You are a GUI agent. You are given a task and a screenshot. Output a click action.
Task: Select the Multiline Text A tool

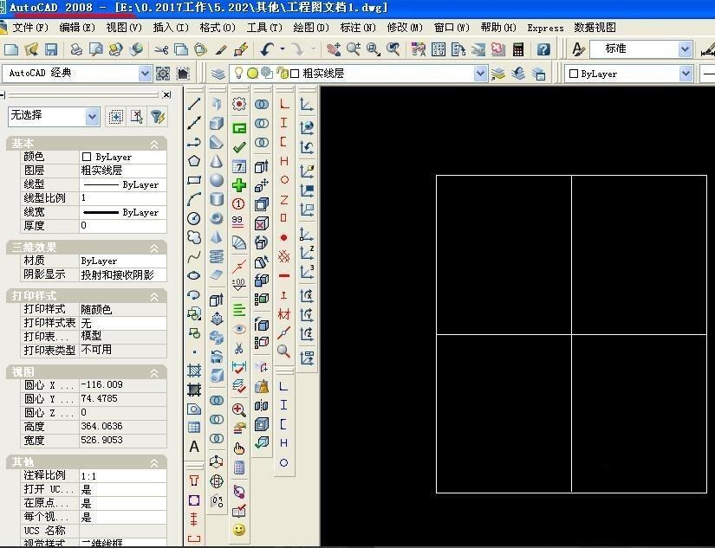click(x=194, y=446)
